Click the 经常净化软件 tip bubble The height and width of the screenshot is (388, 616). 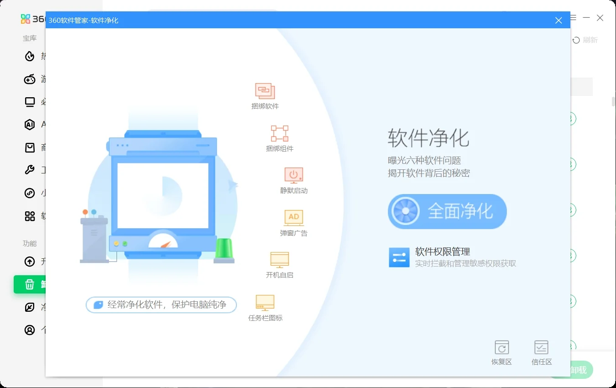[x=161, y=304]
